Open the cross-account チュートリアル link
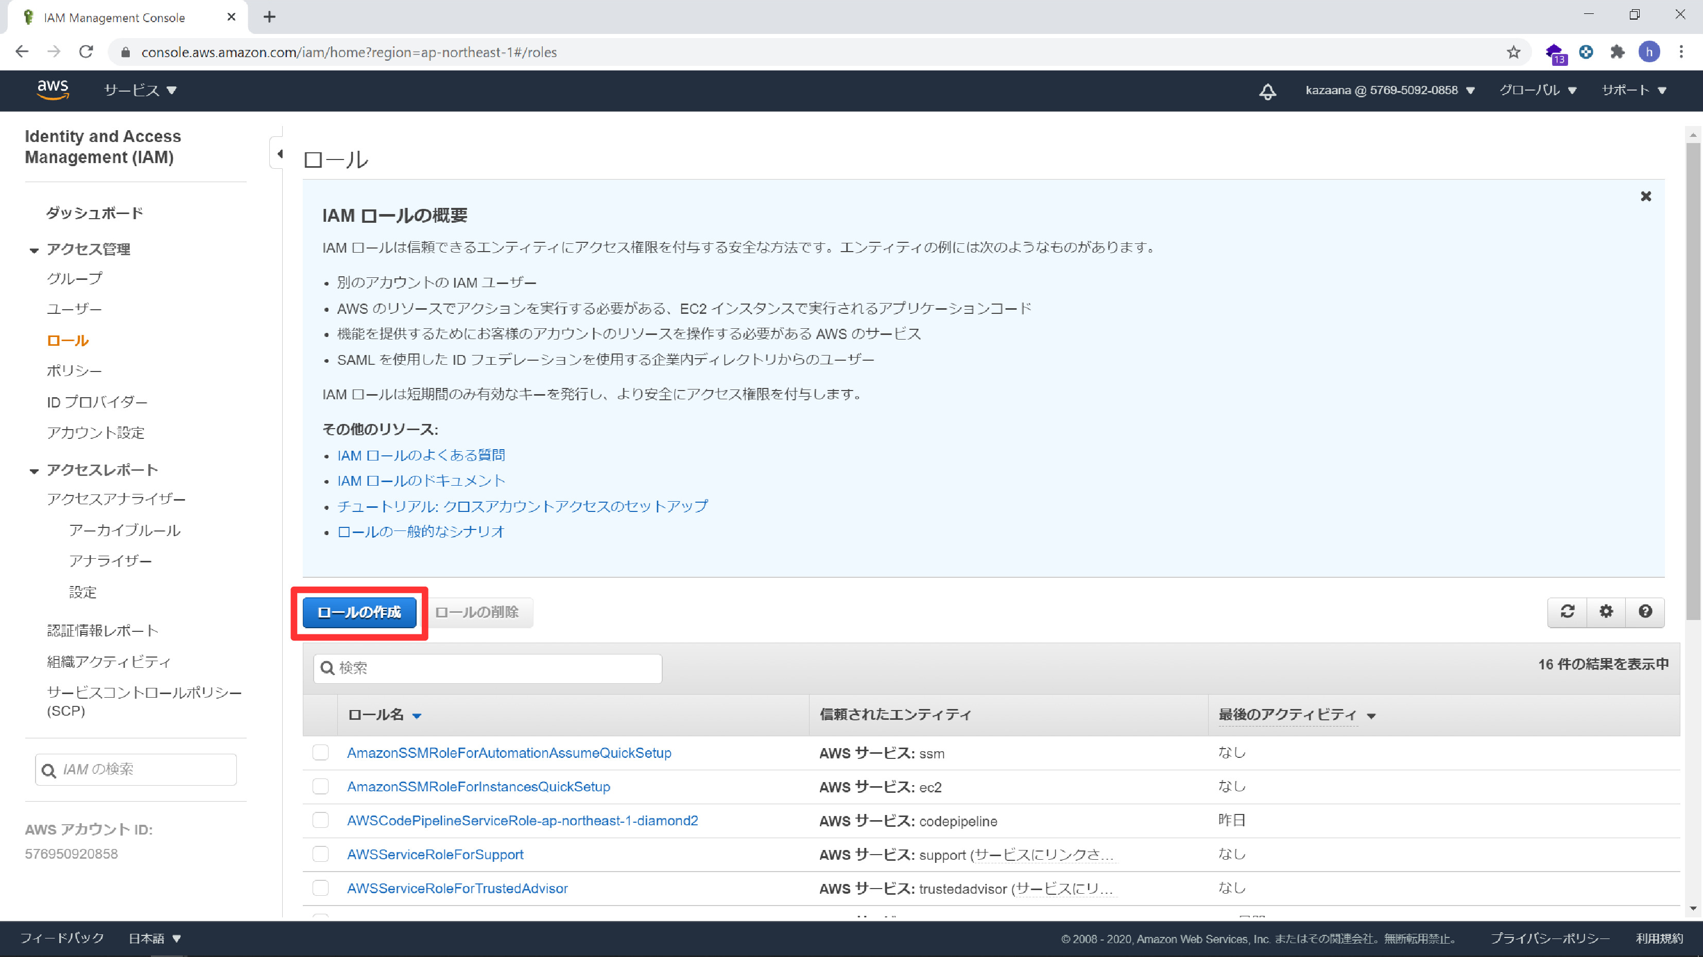This screenshot has width=1703, height=957. pos(522,506)
